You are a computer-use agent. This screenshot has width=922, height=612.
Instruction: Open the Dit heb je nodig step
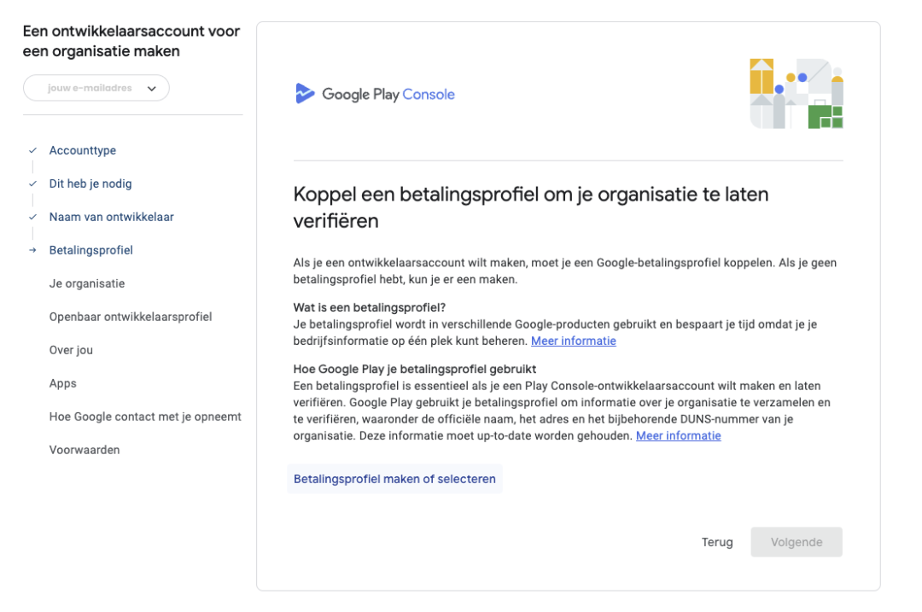90,184
